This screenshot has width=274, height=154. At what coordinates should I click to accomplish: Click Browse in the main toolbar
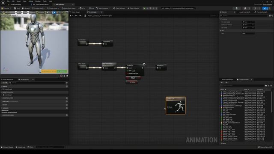tap(26, 8)
